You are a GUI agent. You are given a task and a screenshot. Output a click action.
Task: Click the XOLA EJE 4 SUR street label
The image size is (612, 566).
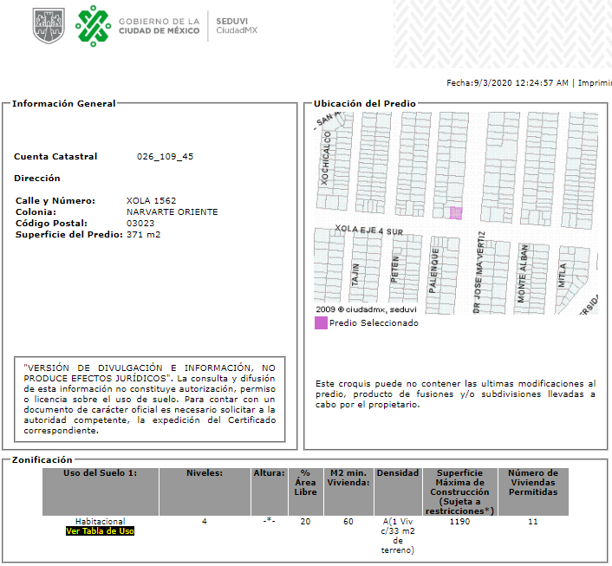point(368,230)
